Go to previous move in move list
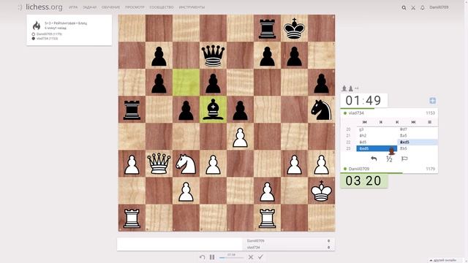 [x=381, y=122]
